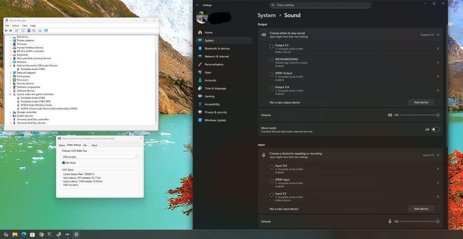Click the Back arrow in Device Manager toolbar
The image size is (463, 239).
tap(6, 31)
